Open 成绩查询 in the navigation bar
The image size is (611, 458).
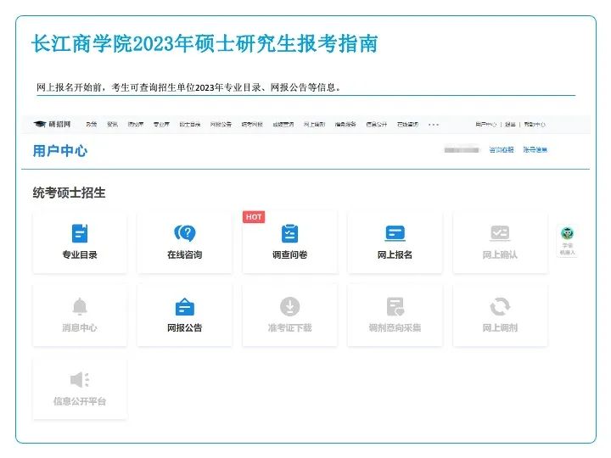(283, 124)
